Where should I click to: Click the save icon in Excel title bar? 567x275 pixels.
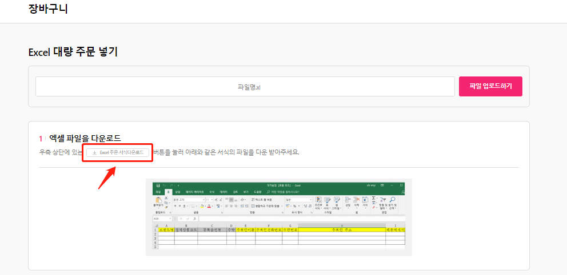158,185
